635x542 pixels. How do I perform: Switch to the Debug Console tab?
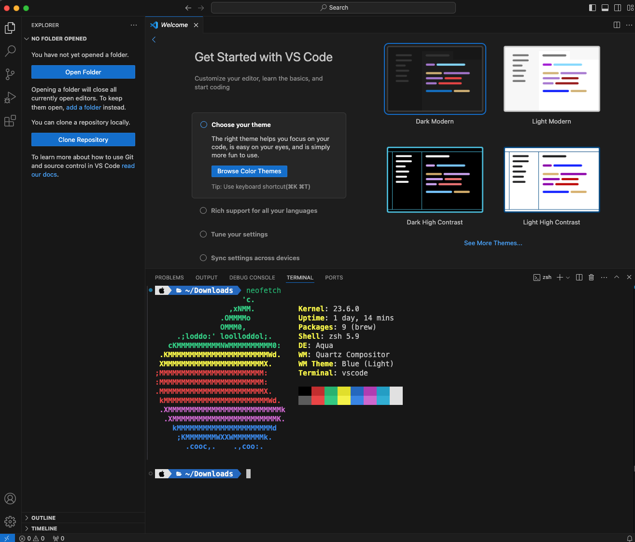252,278
